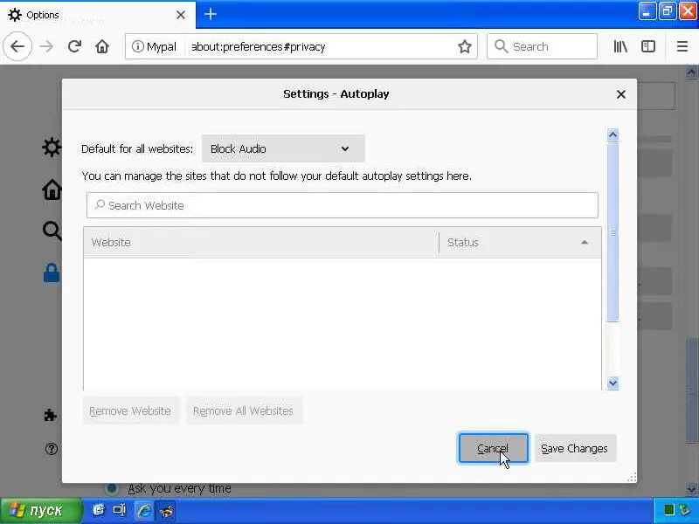
Task: Click the green system tray icon
Action: (x=668, y=510)
